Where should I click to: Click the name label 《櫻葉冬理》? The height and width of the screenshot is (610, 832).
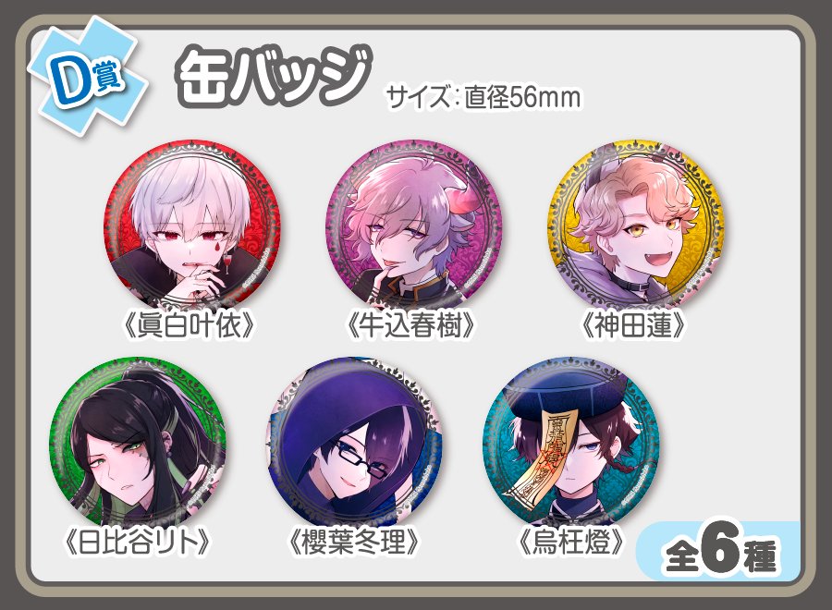tap(353, 542)
